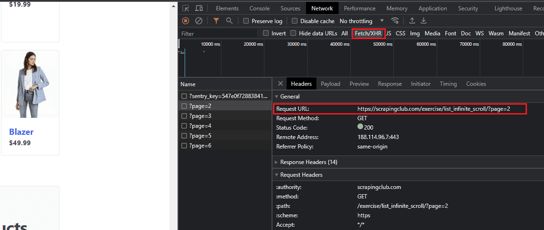Filter requests by Media
Viewport: 544px width, 230px height.
pos(432,33)
